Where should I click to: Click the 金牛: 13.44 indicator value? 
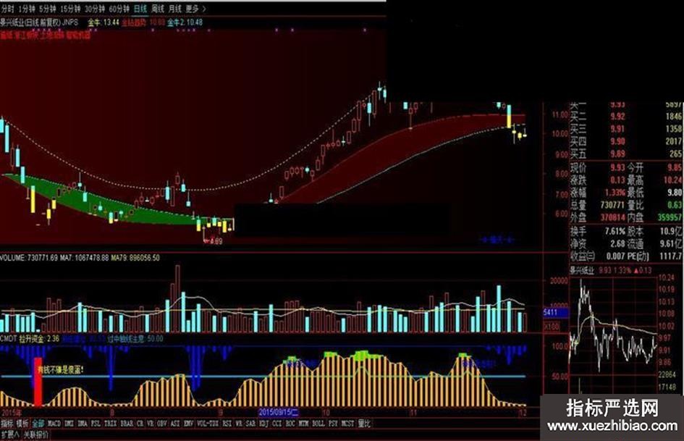click(x=103, y=22)
